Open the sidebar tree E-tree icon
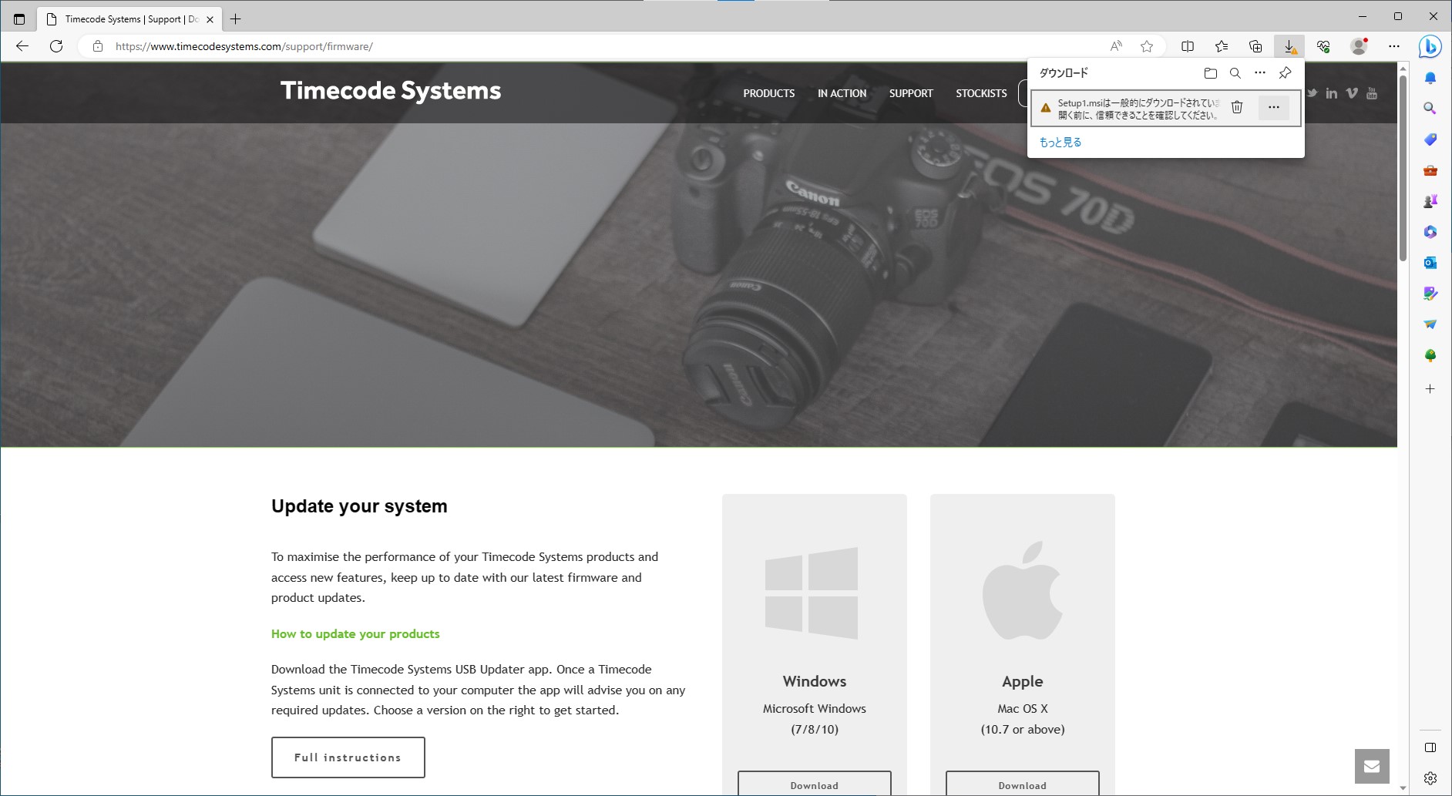Viewport: 1452px width, 796px height. click(1430, 355)
